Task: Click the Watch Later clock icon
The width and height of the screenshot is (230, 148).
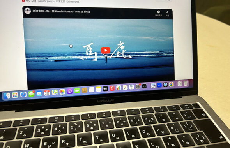Action: coord(158,12)
